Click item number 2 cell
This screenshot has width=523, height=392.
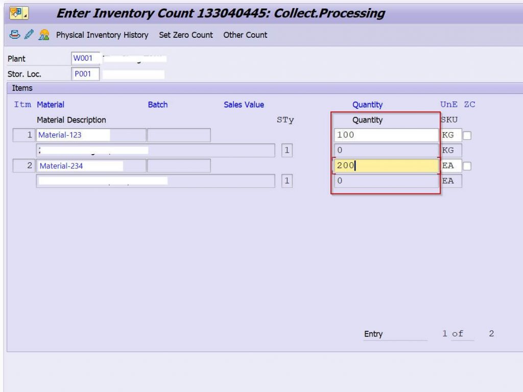(23, 166)
